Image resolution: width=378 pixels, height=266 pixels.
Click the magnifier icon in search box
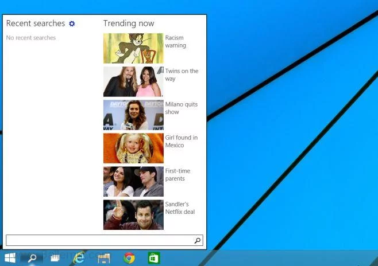coord(198,241)
